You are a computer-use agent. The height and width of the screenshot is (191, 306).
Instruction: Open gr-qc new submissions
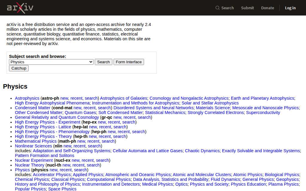click(117, 117)
